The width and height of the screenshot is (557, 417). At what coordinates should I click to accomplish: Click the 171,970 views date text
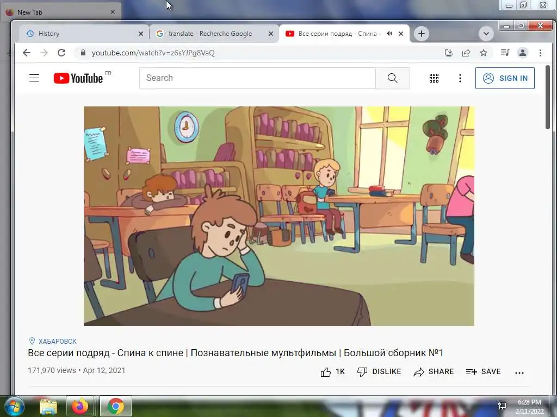click(77, 370)
